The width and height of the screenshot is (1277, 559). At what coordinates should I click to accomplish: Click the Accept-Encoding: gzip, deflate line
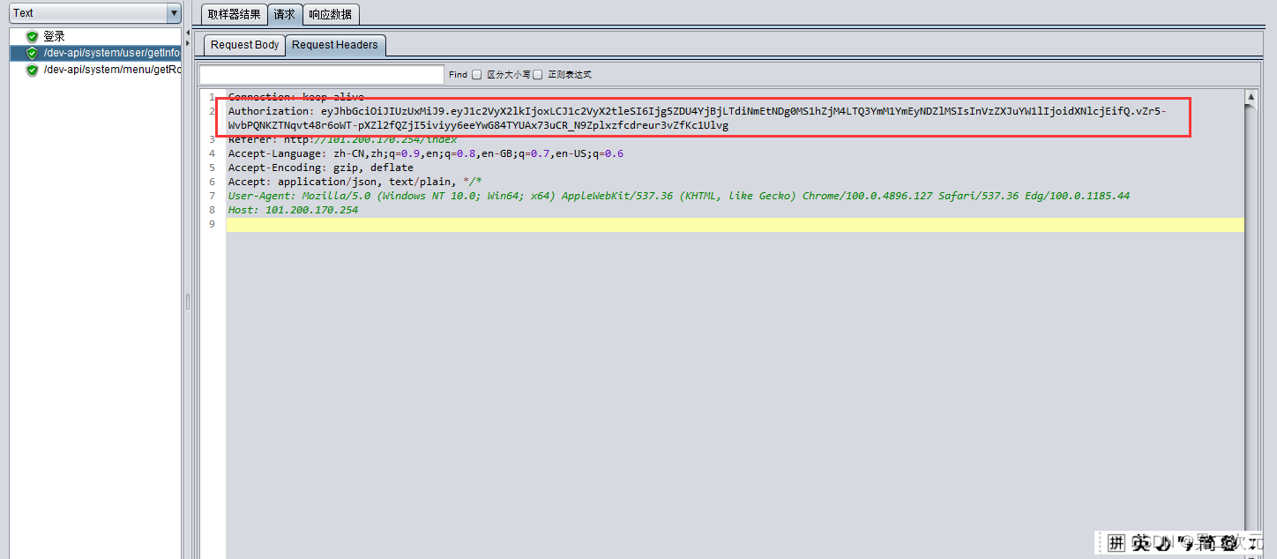pos(321,168)
